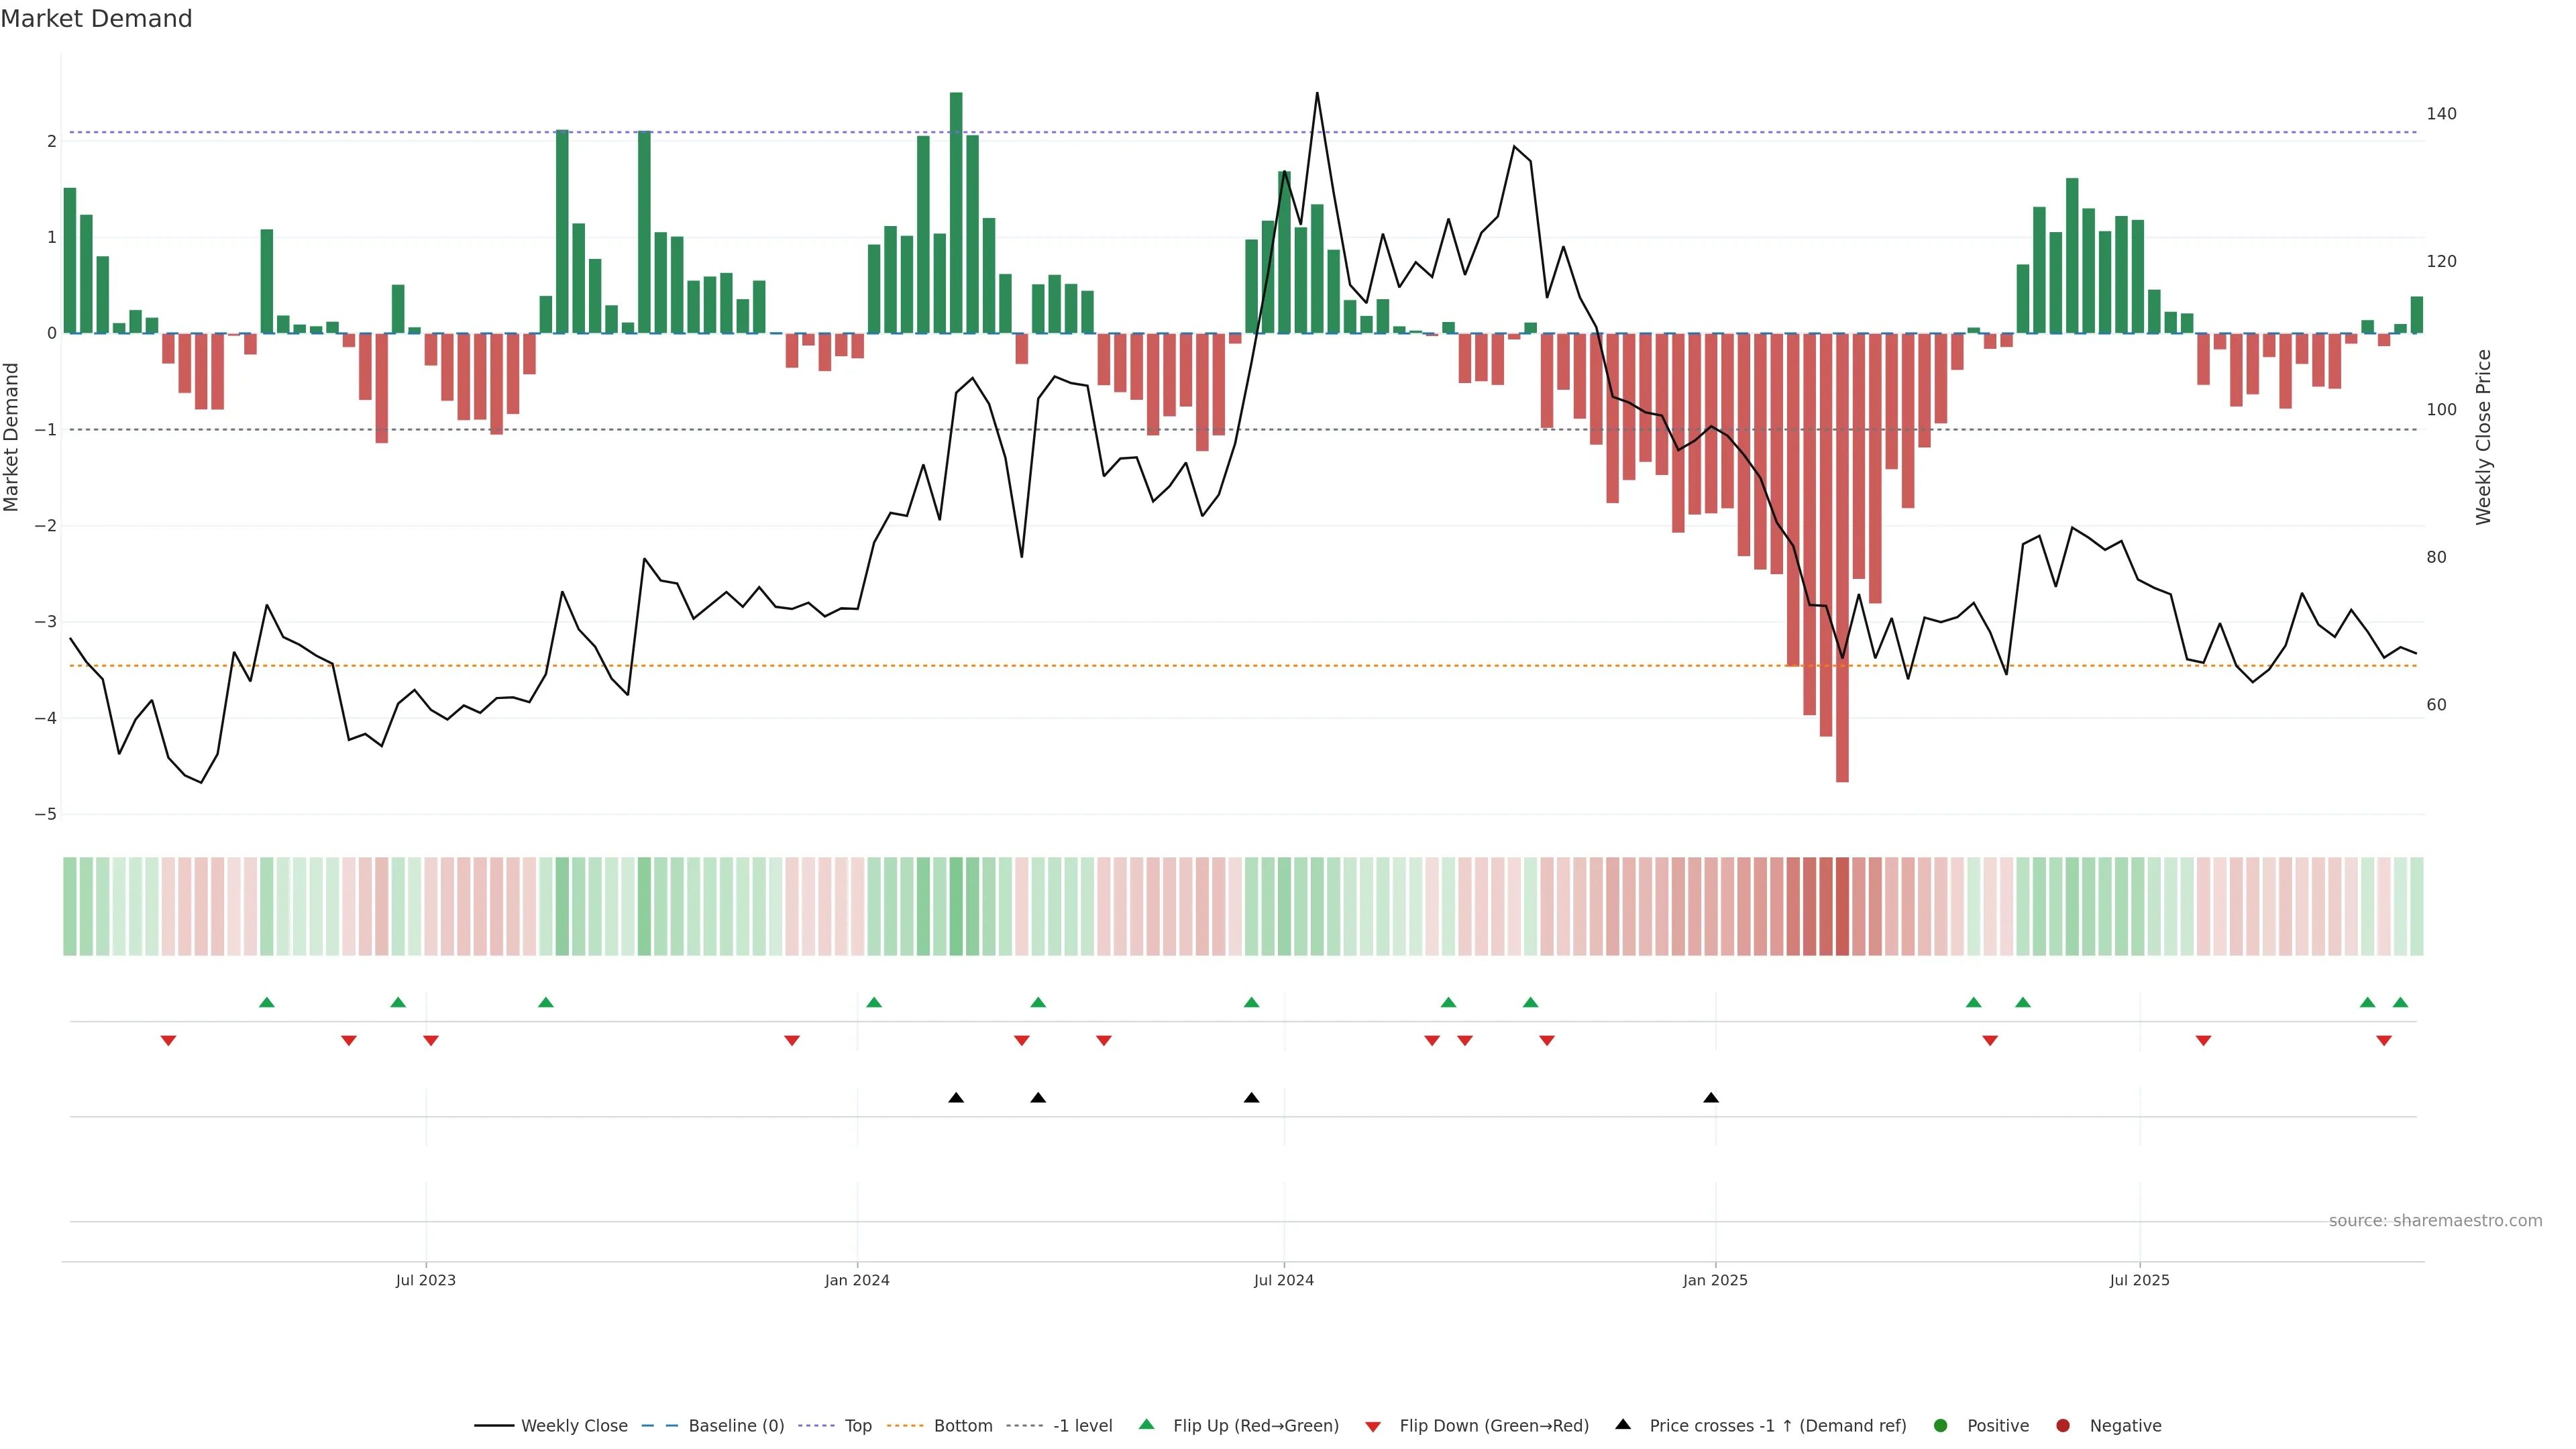The height and width of the screenshot is (1449, 2576).
Task: Click red Flip Down triangle legend icon
Action: (1373, 1426)
